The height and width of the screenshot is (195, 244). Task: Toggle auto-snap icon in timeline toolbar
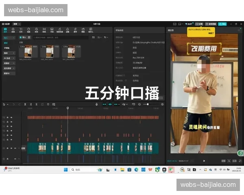coord(110,104)
